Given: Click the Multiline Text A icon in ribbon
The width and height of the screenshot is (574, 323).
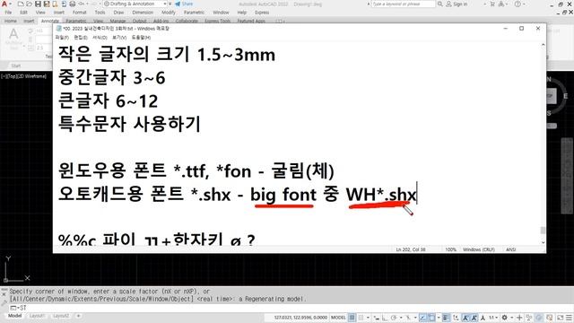Looking at the screenshot, I should [13, 34].
